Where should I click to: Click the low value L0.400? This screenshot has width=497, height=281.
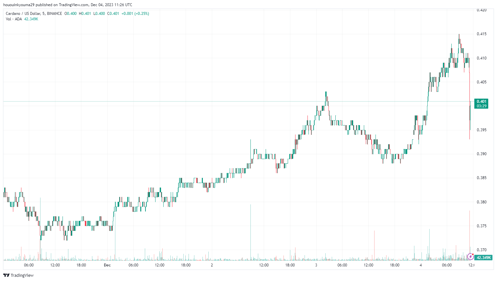click(x=99, y=14)
